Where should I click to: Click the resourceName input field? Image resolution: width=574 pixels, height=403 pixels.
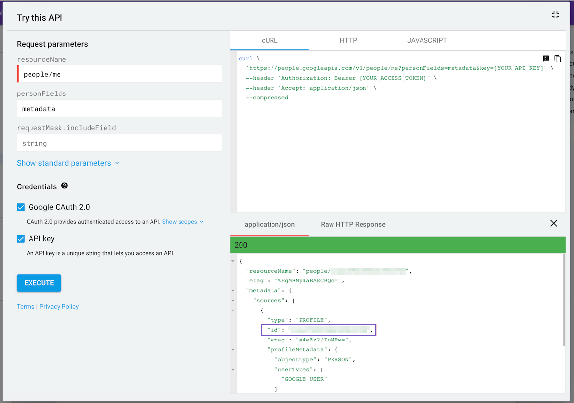click(x=120, y=74)
